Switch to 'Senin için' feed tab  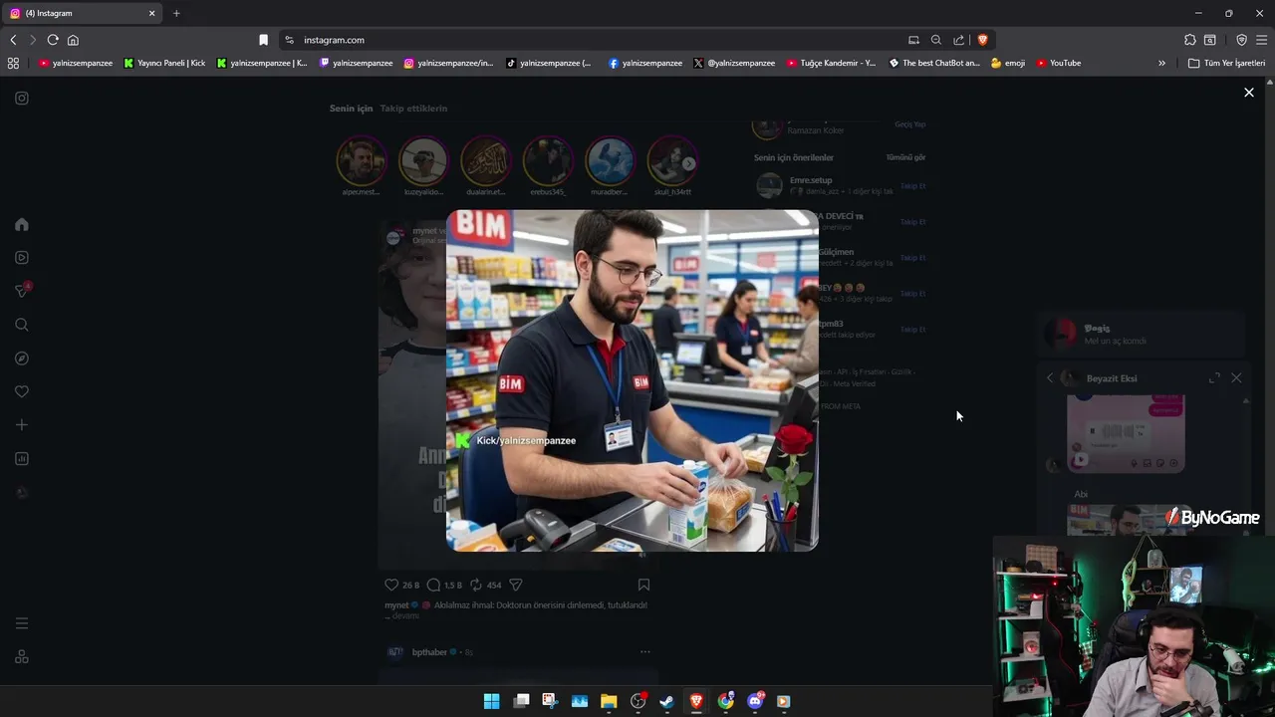coord(351,108)
